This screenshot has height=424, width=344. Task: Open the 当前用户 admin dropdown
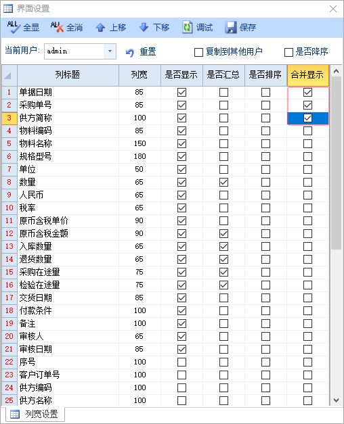coord(110,51)
